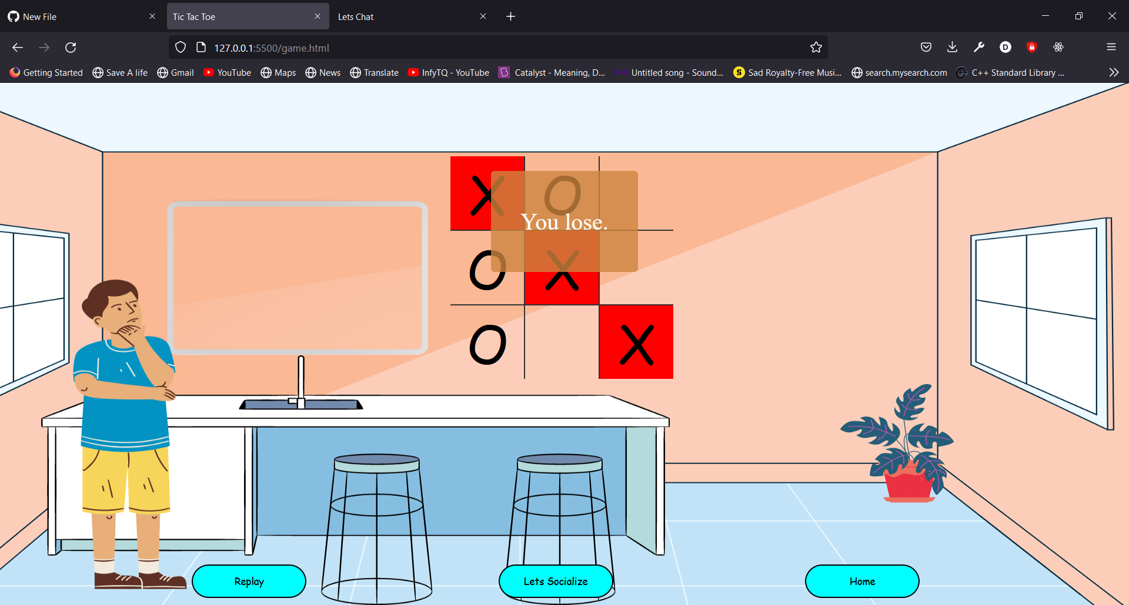
Task: Open the Untitled song - Sound bookmark
Action: coord(670,72)
